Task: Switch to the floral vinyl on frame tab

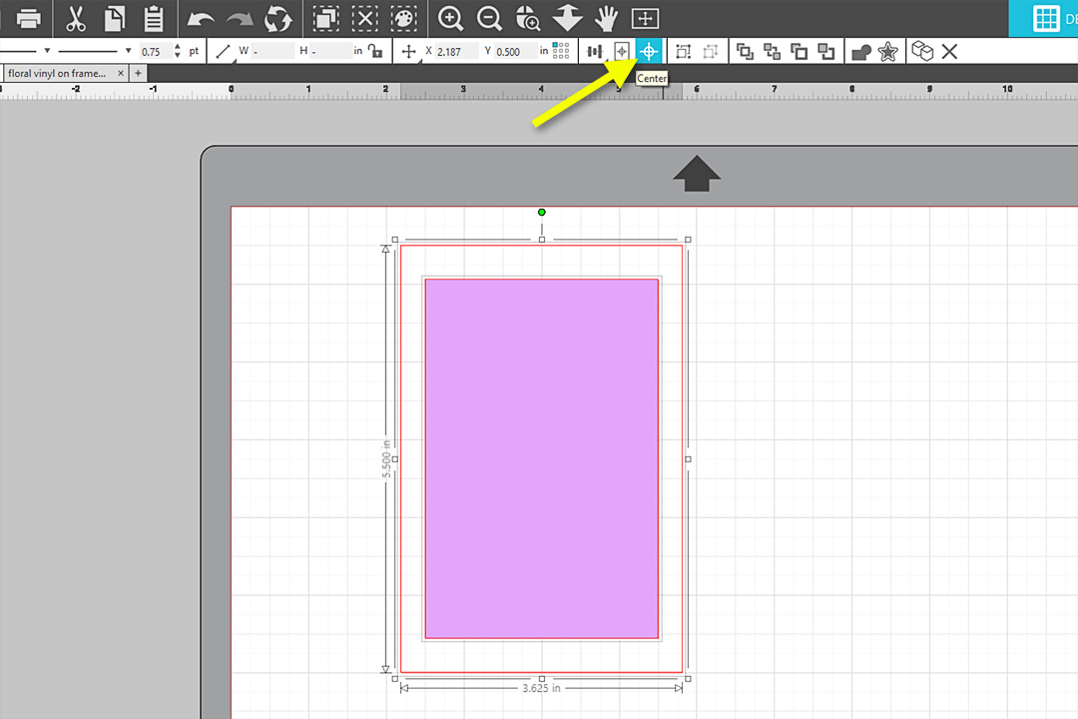Action: point(58,74)
